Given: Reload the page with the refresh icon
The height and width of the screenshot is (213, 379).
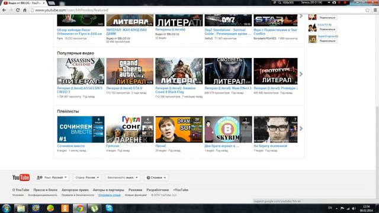Looking at the screenshot, I should coord(18,10).
